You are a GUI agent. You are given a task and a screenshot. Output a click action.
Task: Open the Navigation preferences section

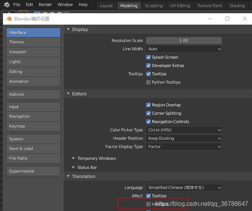[x=33, y=117]
